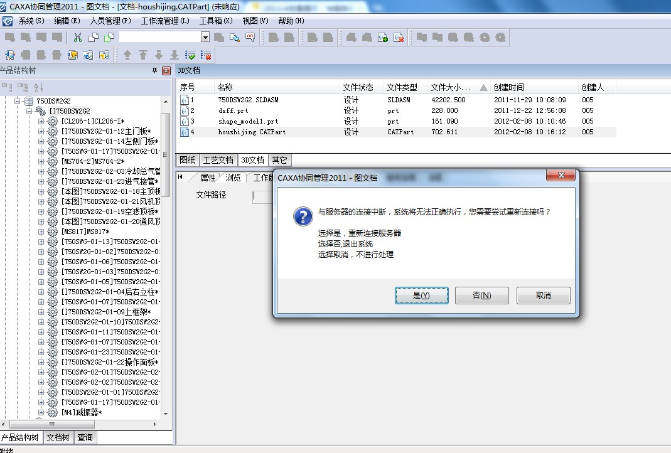
Task: Click the first tab-navigation arrow beside 属性
Action: [x=180, y=177]
